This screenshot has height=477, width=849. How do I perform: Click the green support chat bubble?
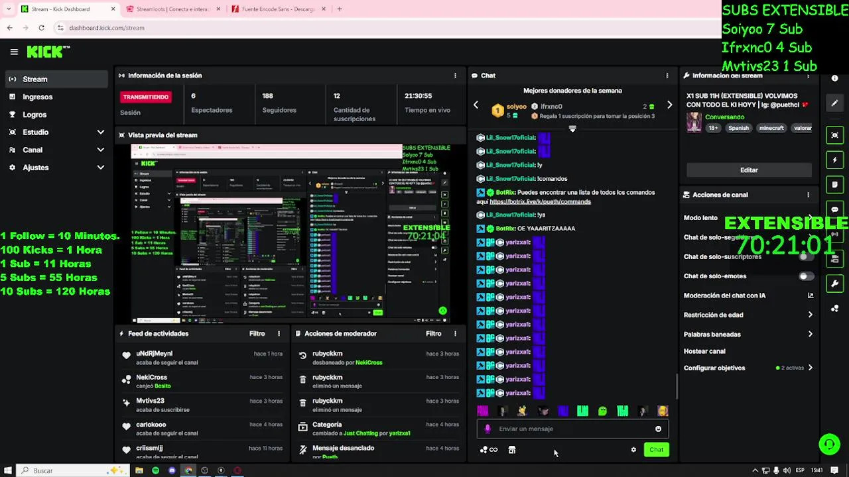point(829,444)
